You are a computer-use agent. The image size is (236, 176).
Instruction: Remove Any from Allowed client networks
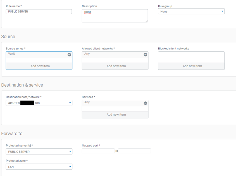pyautogui.click(x=145, y=55)
